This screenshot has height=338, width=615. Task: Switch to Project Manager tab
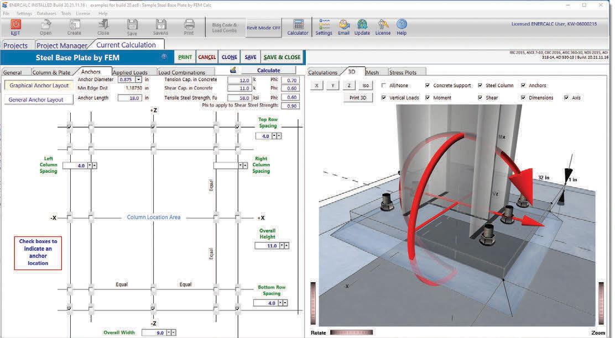pyautogui.click(x=62, y=45)
